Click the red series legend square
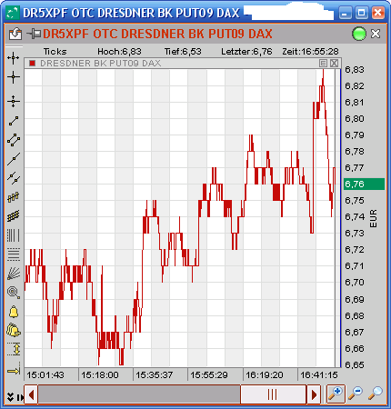 [x=32, y=63]
